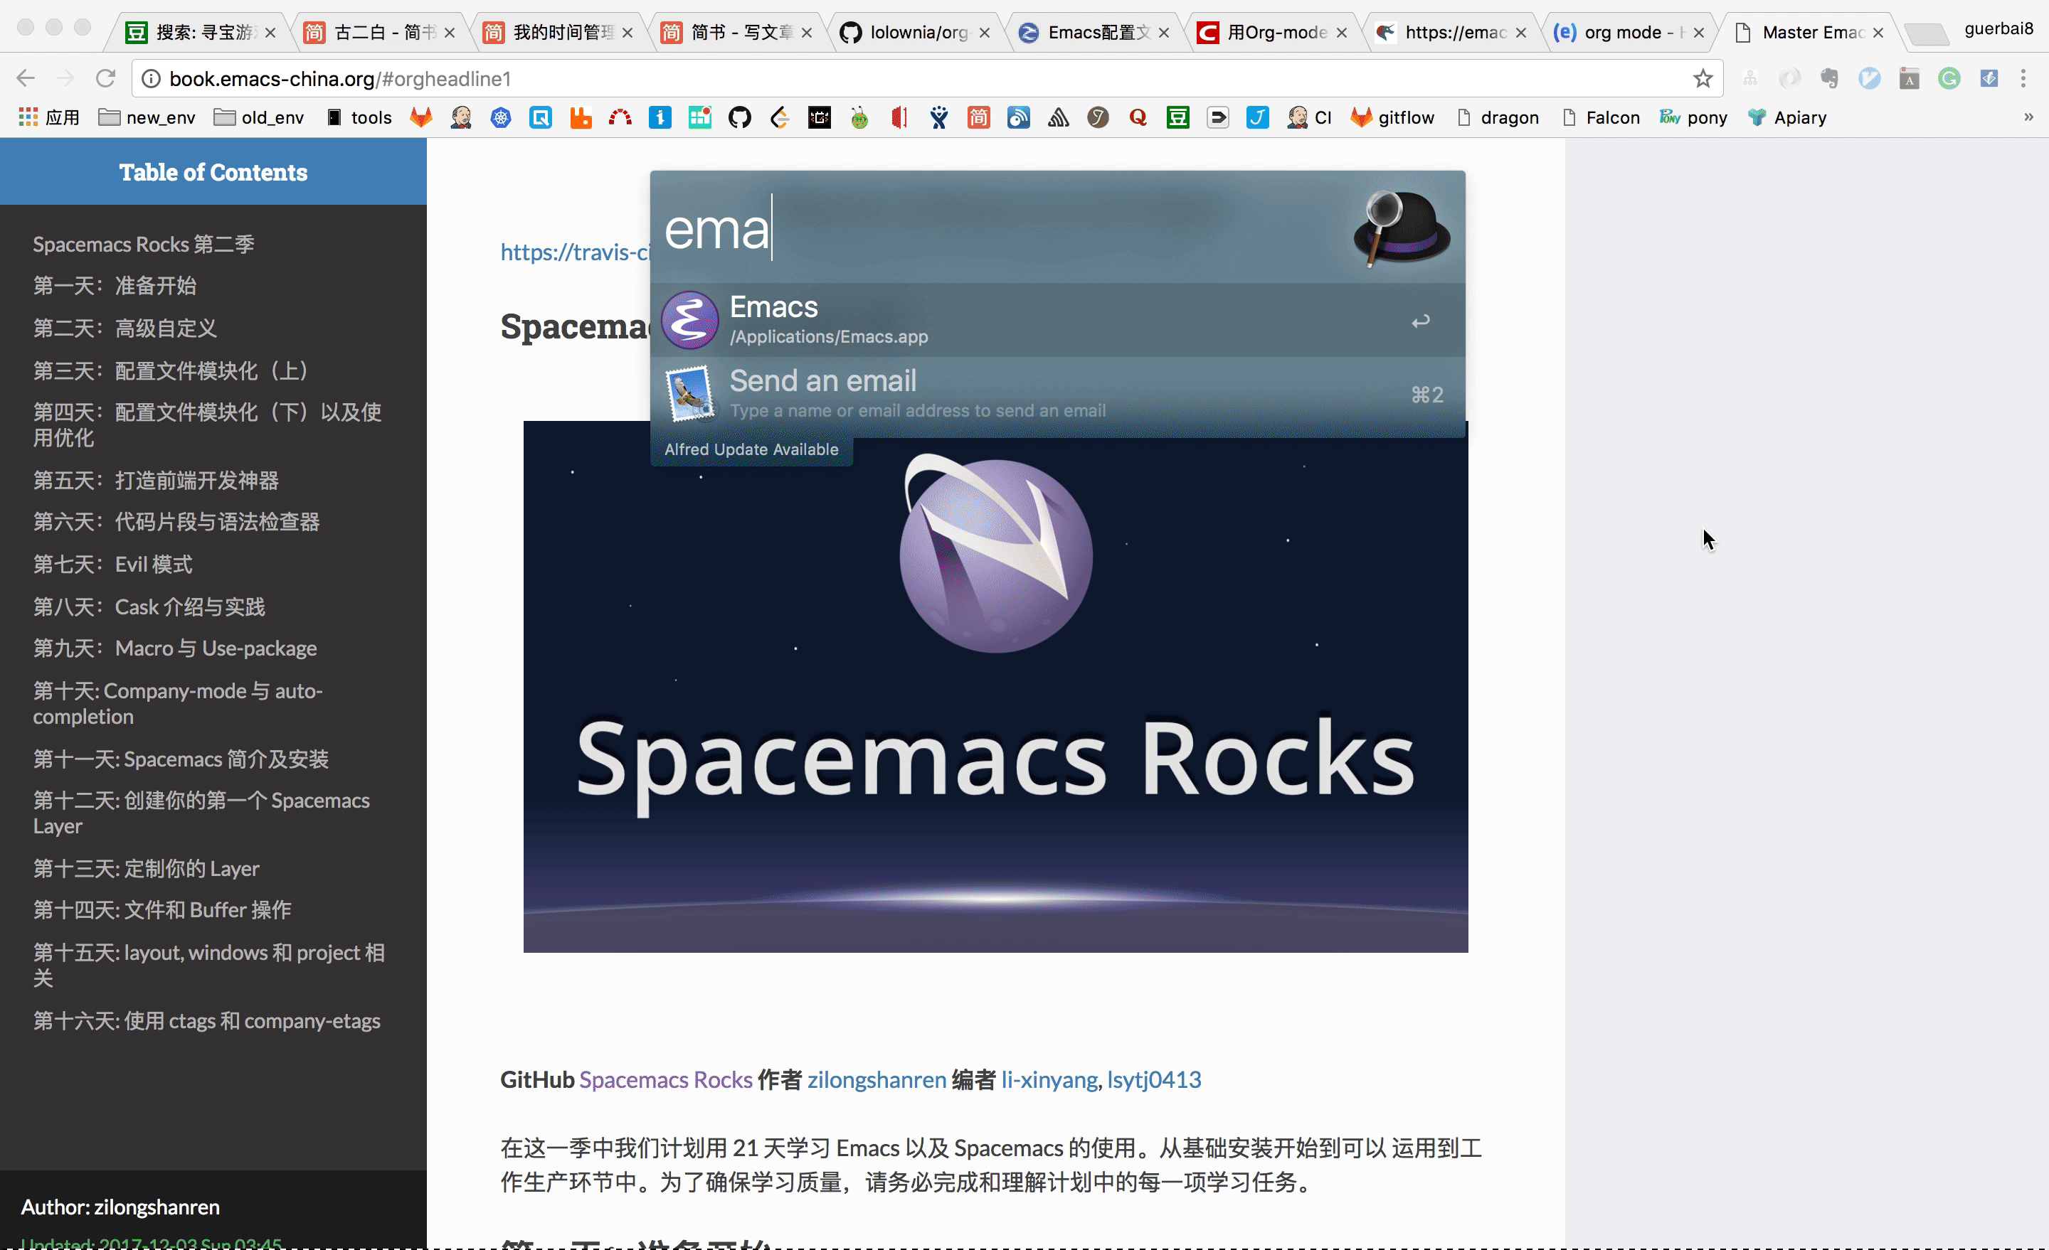
Task: Click the Kubernetes wheel bookmark icon
Action: click(x=501, y=117)
